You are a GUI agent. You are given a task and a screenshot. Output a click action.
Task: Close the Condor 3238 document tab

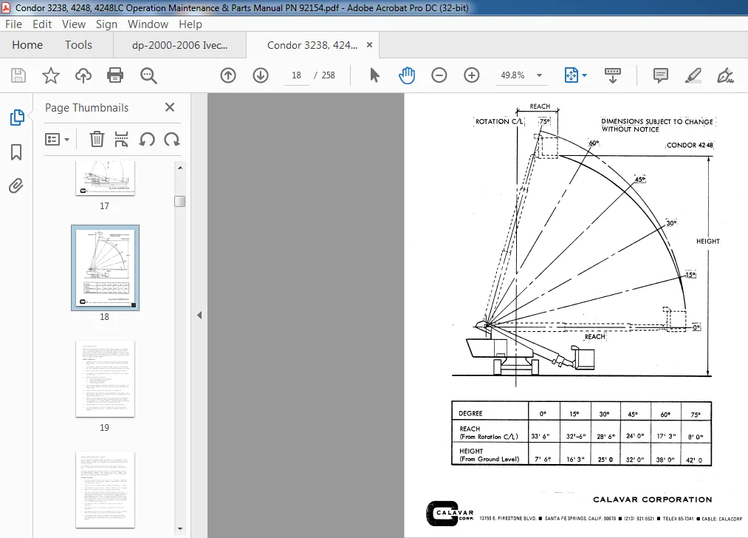(x=369, y=45)
